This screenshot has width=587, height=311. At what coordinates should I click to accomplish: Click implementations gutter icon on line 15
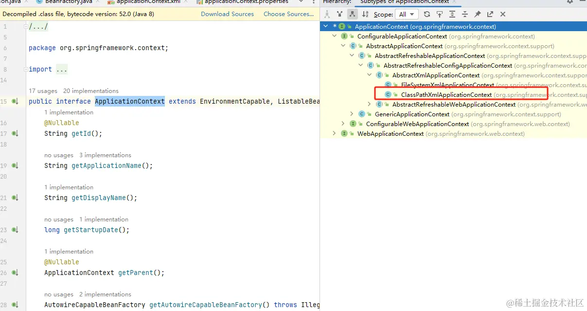coord(15,101)
